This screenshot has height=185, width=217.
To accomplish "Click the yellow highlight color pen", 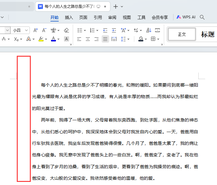I will 41,39.
